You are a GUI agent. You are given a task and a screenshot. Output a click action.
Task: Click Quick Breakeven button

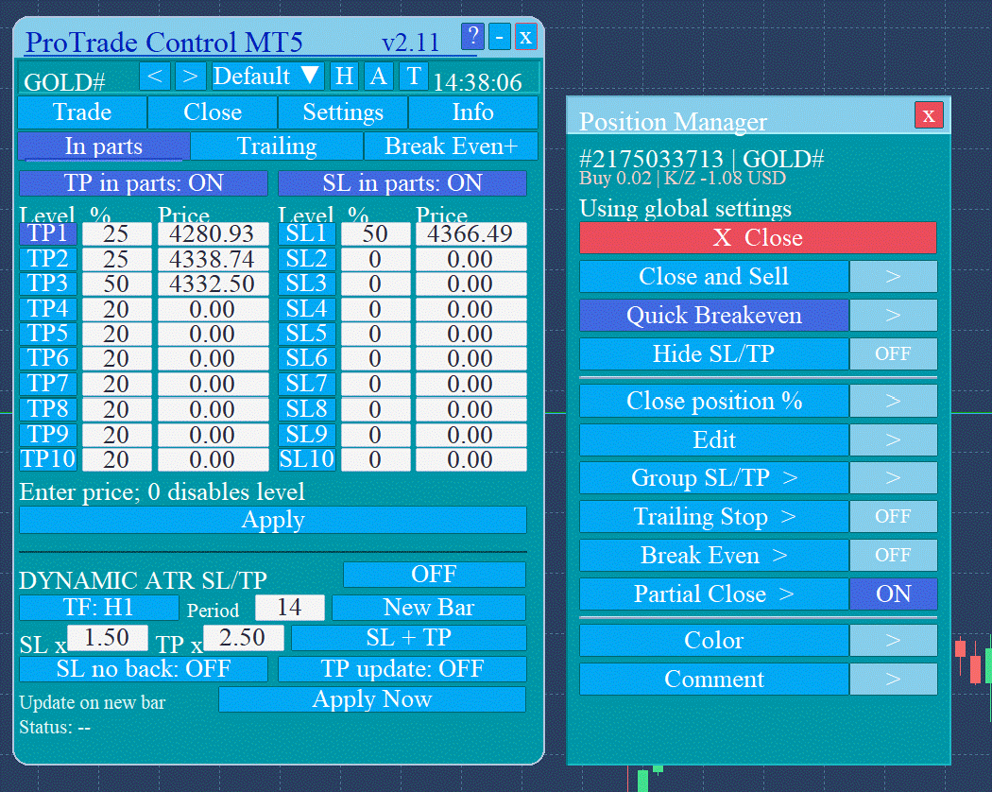click(x=713, y=316)
